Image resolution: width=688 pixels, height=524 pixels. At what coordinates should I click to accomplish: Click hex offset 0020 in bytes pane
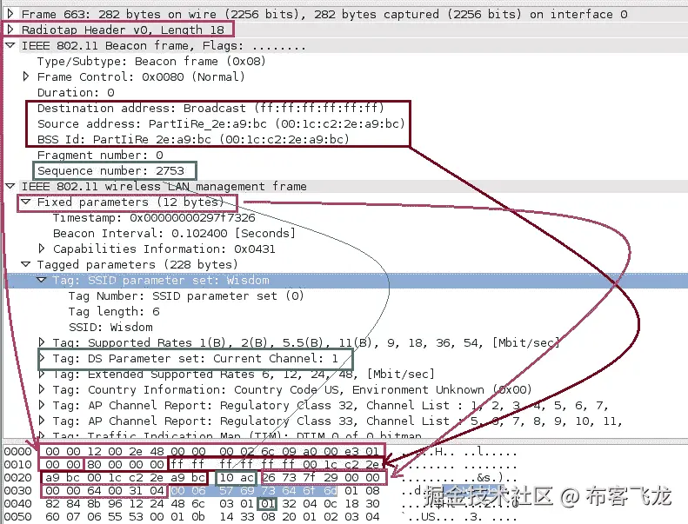click(x=18, y=478)
